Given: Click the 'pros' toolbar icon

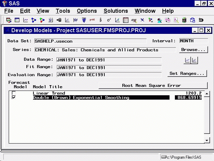Looking at the screenshot, I should pyautogui.click(x=92, y=20).
